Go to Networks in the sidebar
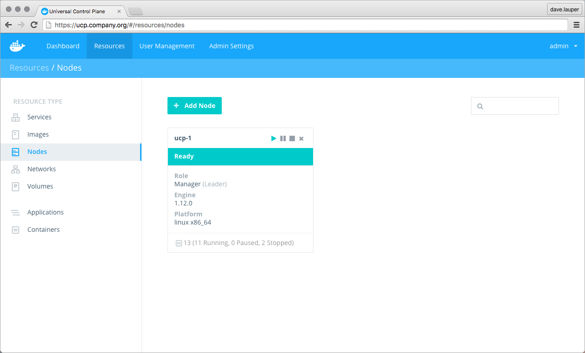The image size is (585, 353). [42, 169]
